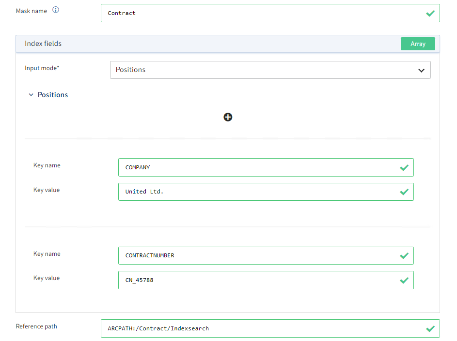
Task: Collapse the Positions section via its chevron
Action: point(31,94)
